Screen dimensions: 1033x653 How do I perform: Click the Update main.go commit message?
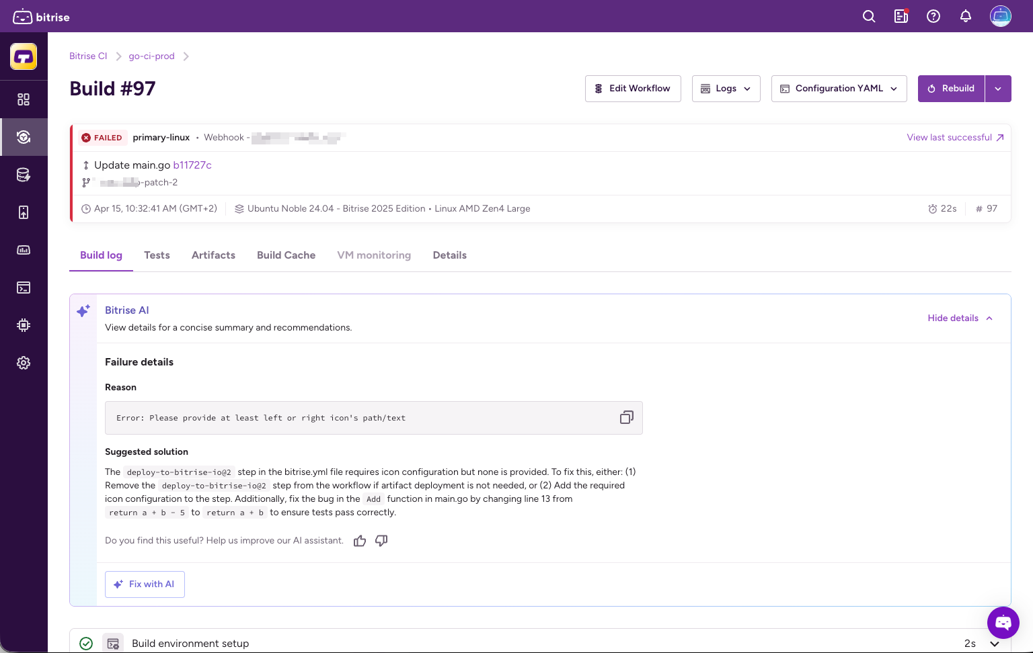(132, 165)
